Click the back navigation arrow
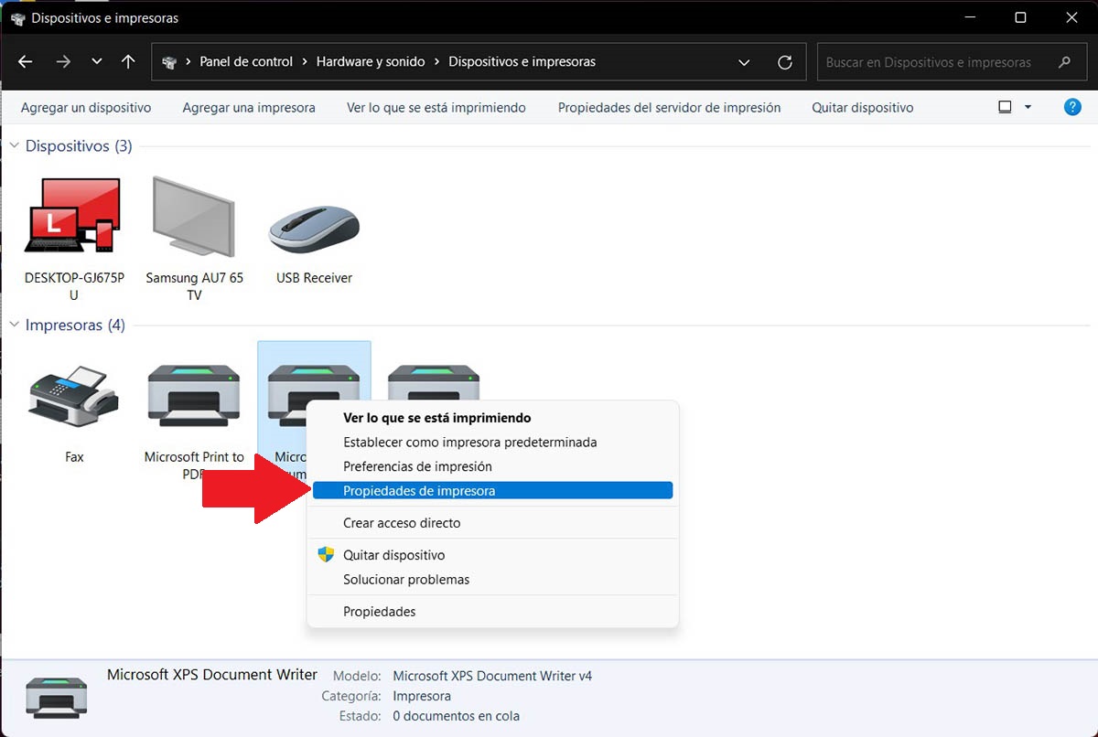This screenshot has height=737, width=1098. (26, 62)
